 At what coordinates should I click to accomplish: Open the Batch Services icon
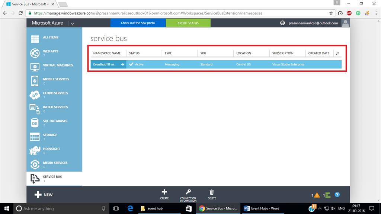click(x=35, y=109)
